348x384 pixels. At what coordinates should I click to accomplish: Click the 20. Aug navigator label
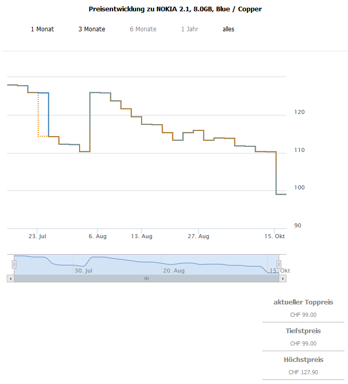[x=174, y=271]
